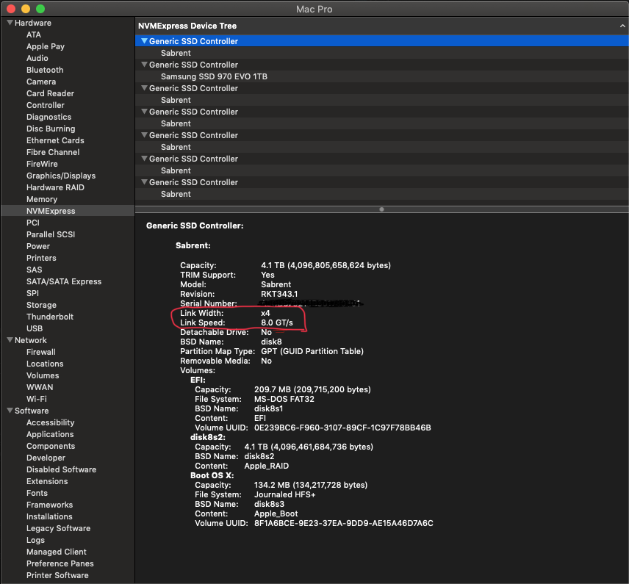This screenshot has height=584, width=629.
Task: Select Disc Burning in the sidebar
Action: pyautogui.click(x=51, y=129)
